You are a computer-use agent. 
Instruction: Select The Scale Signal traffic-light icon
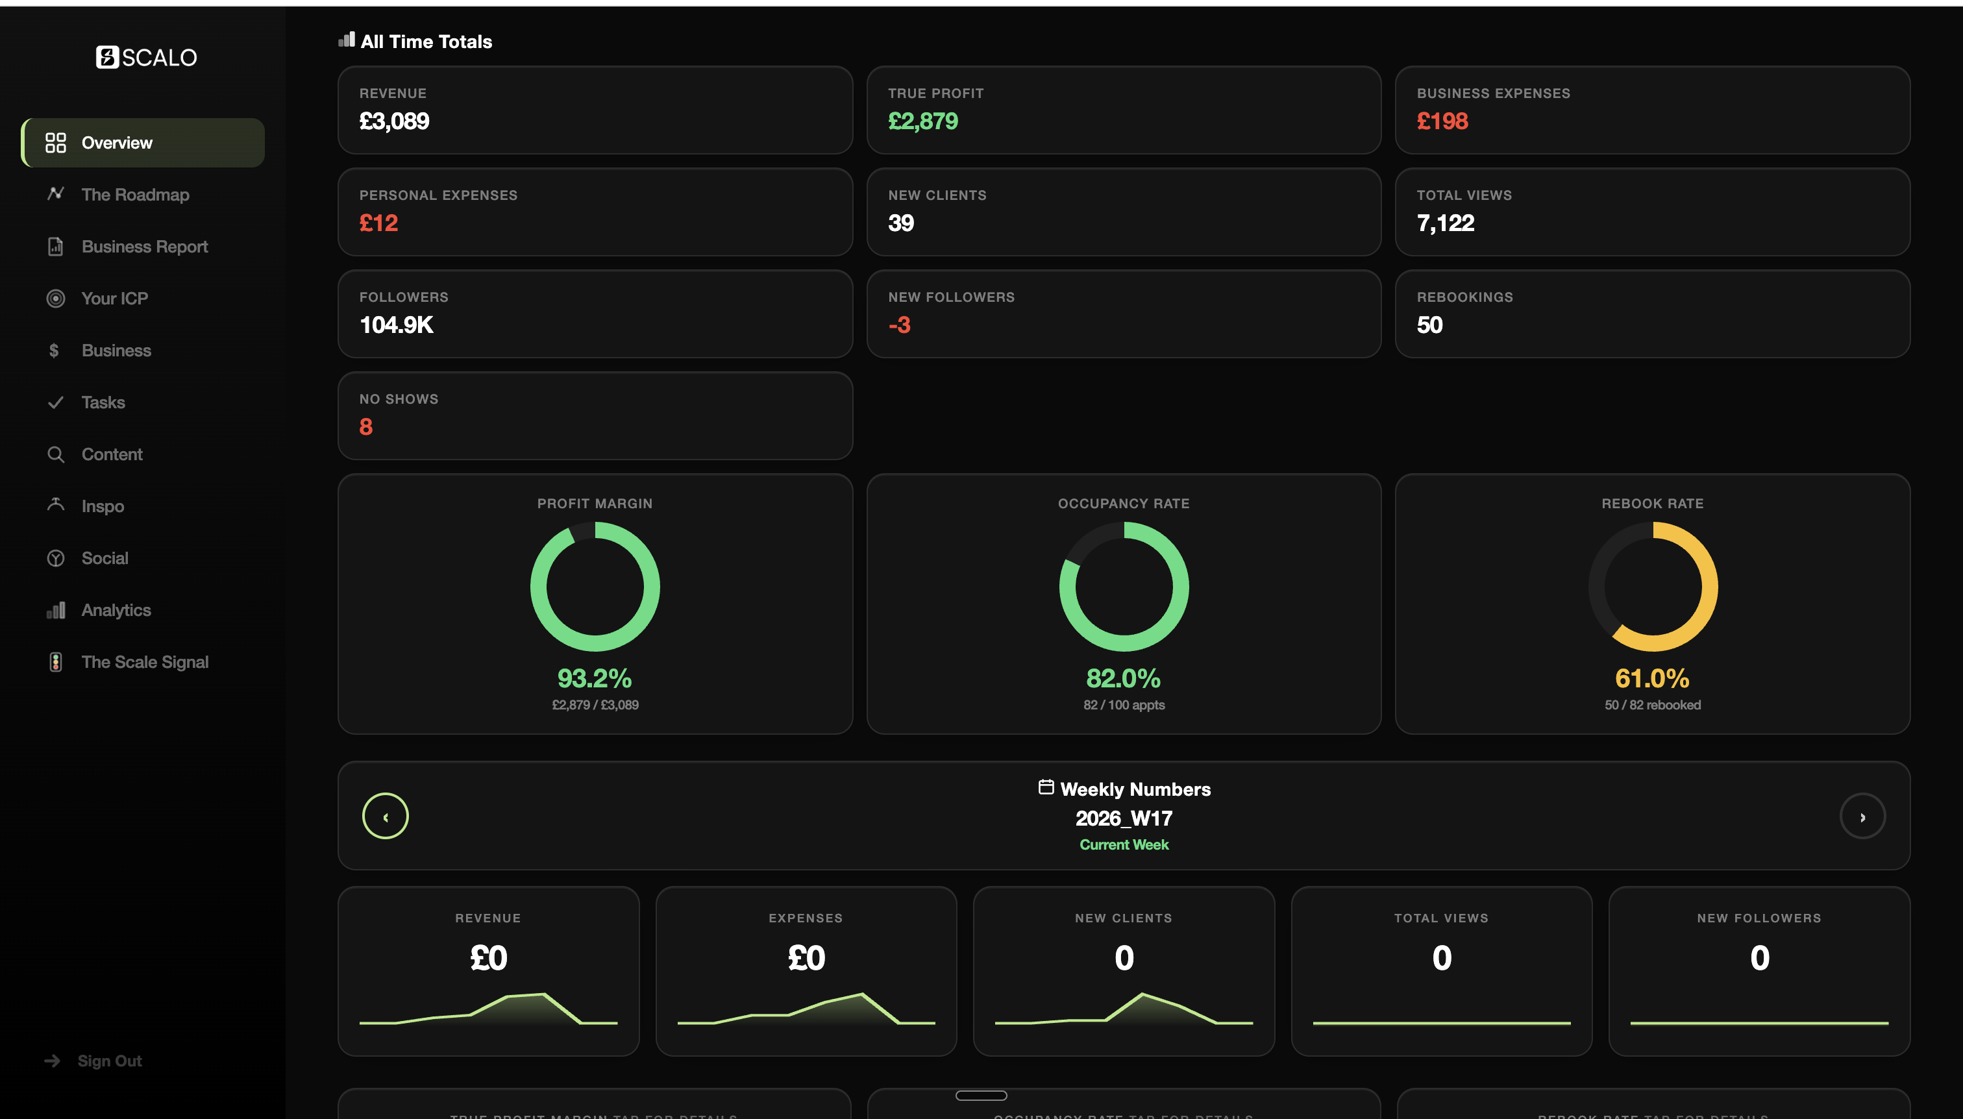tap(55, 661)
